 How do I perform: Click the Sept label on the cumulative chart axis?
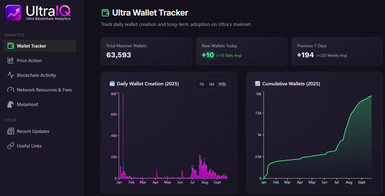pyautogui.click(x=361, y=182)
